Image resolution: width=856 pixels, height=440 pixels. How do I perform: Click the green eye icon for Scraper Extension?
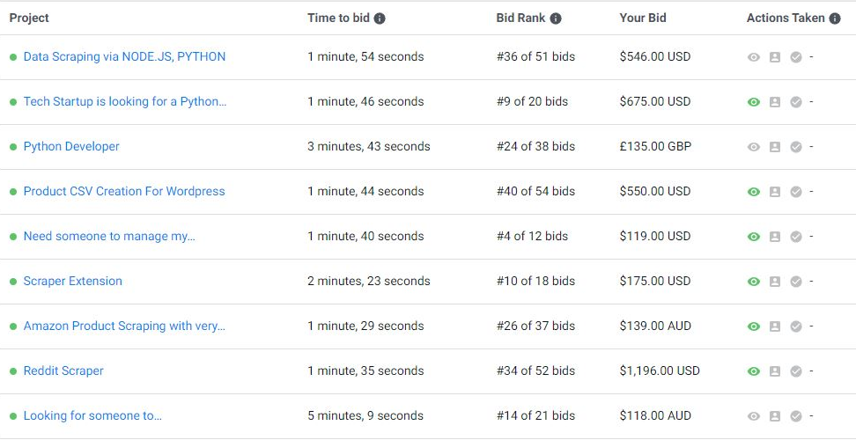753,282
